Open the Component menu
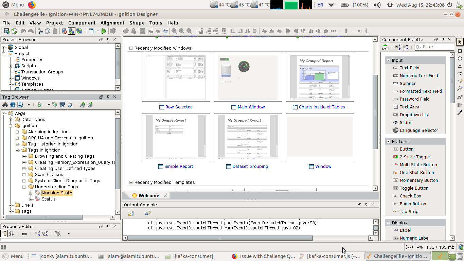Screen dimensions: 464x261 (x=82, y=23)
